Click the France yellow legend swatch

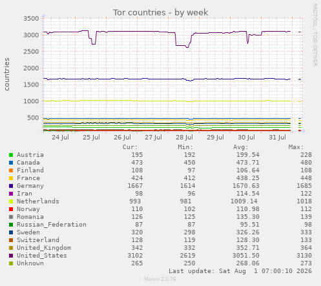pos(11,178)
